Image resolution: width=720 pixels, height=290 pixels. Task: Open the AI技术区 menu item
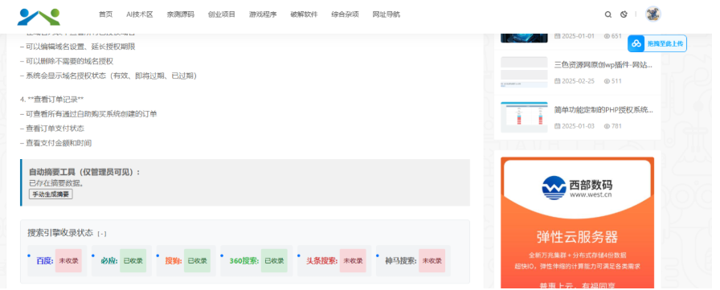[x=140, y=14]
